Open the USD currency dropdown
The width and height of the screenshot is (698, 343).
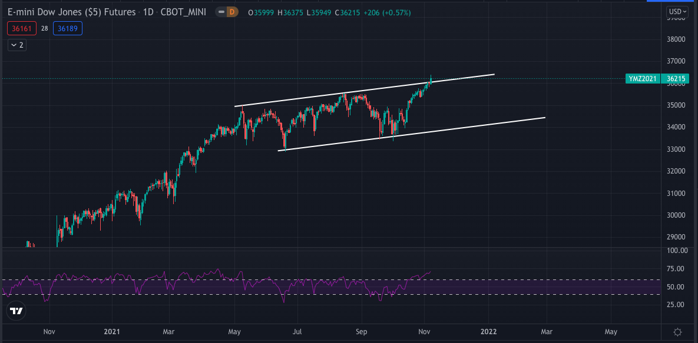677,11
